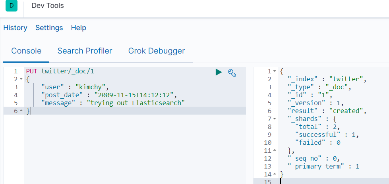Click the fold arrow at editor line 6
This screenshot has height=184, width=389.
tap(21, 111)
